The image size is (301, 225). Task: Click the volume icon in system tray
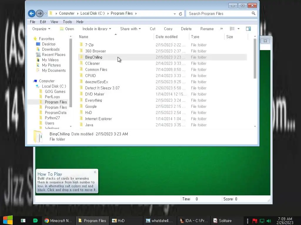click(x=269, y=221)
